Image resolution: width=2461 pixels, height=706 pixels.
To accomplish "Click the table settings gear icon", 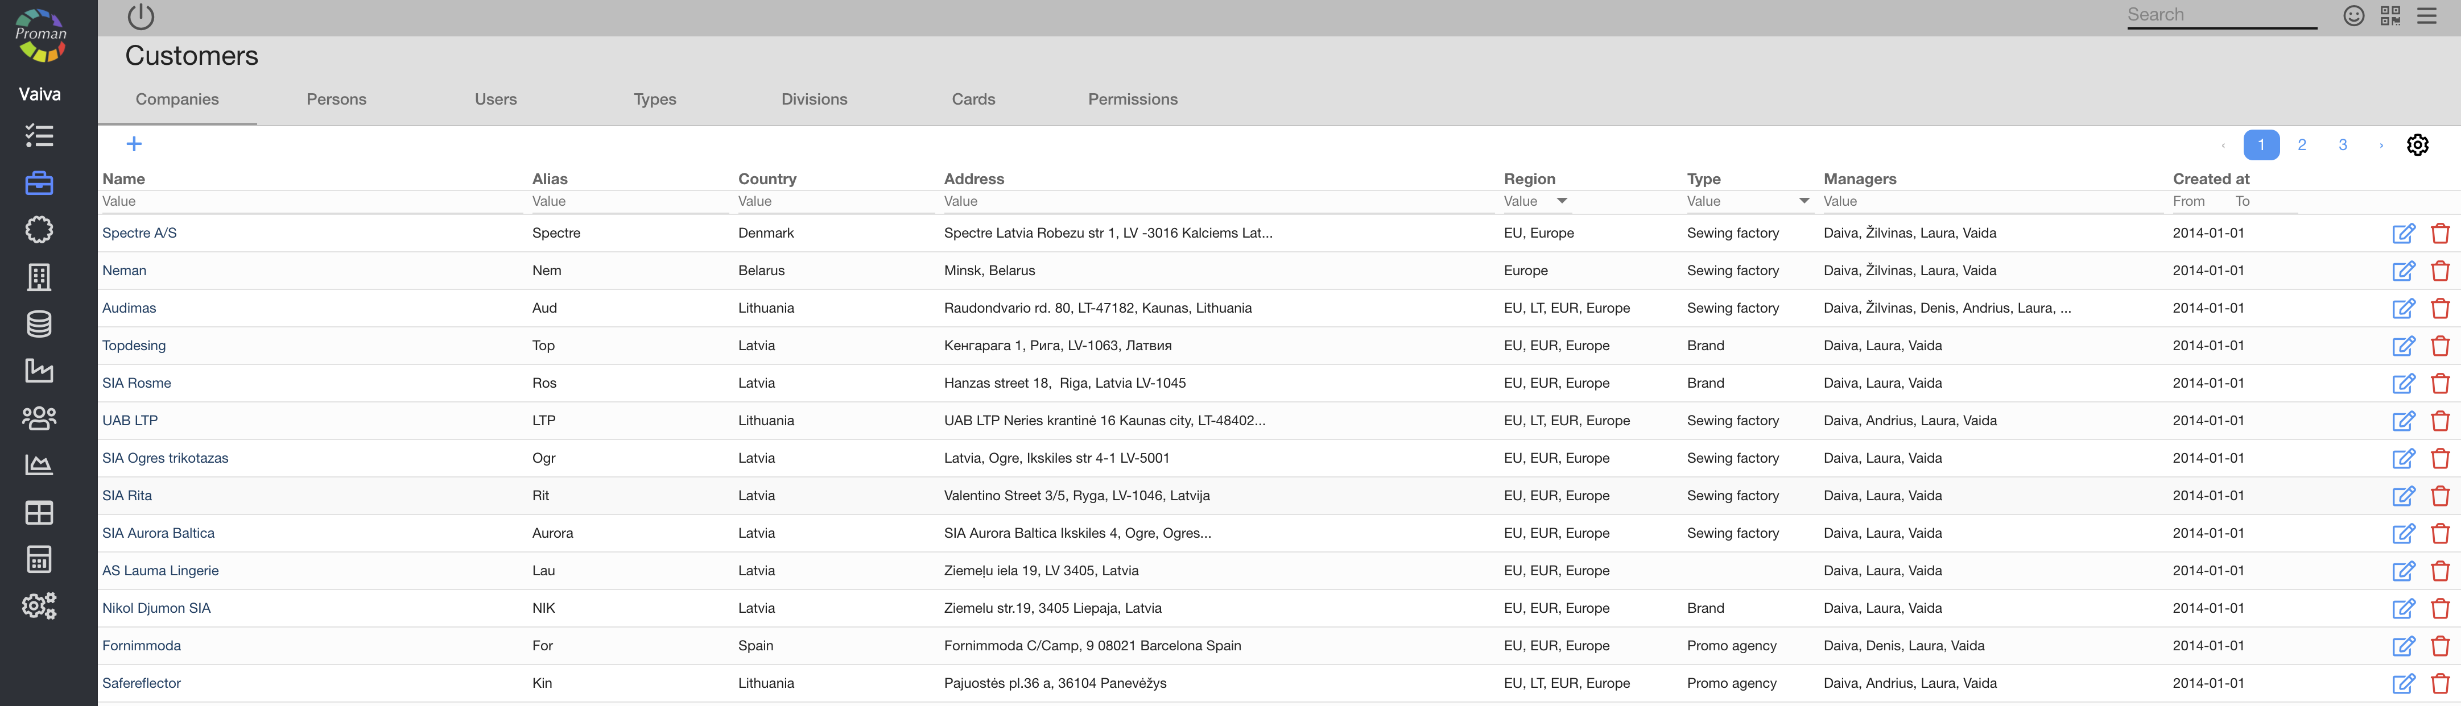I will [x=2417, y=145].
